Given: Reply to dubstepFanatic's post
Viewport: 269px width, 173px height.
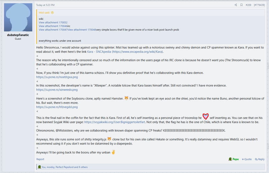Looking at the screenshot, I should 260,159.
